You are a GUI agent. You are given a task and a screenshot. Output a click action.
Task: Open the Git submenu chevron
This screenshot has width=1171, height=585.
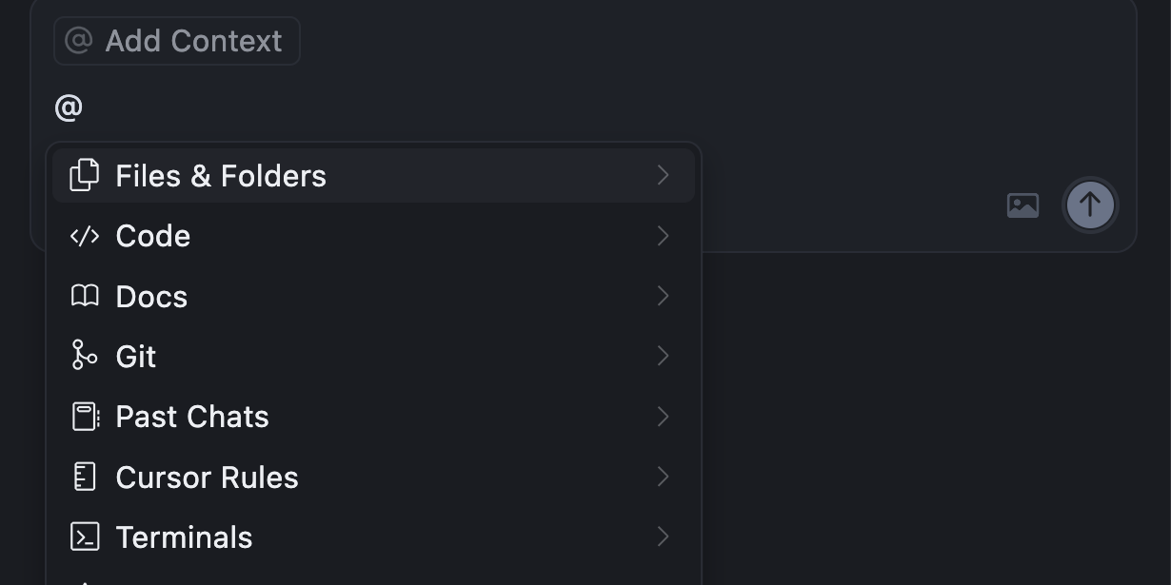[x=664, y=356]
